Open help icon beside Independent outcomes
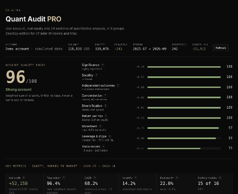238x194 pixels. click(x=118, y=85)
